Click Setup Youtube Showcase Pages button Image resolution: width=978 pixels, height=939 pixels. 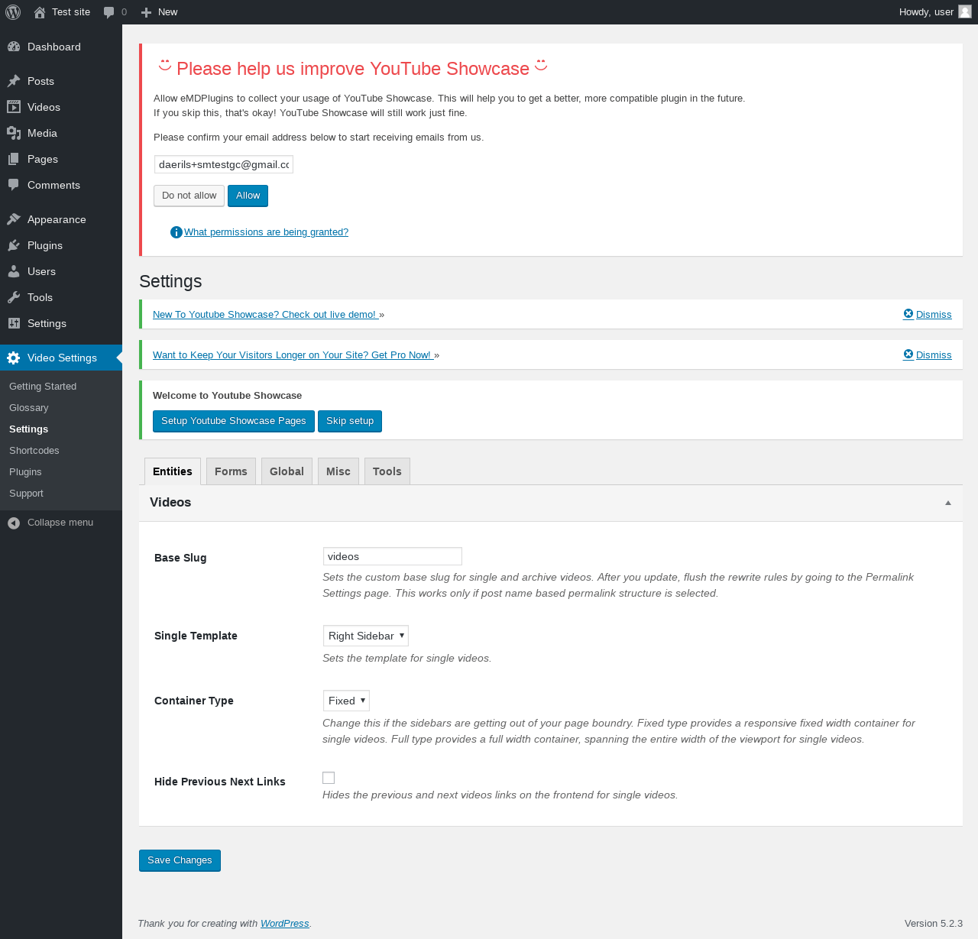233,421
